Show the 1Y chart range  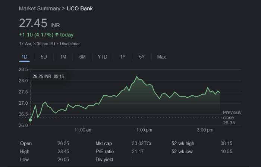(x=123, y=57)
